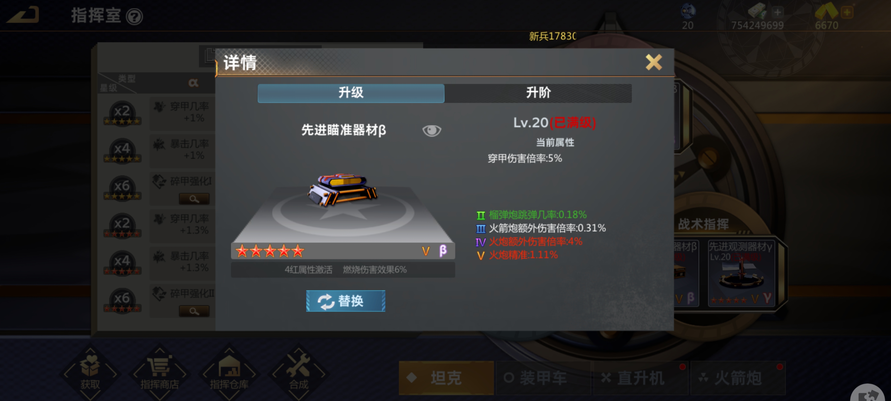
Task: Go back using the top-left arrow icon
Action: coord(23,15)
